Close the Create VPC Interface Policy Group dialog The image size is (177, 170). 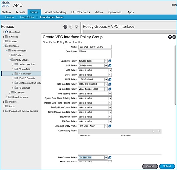[174, 37]
